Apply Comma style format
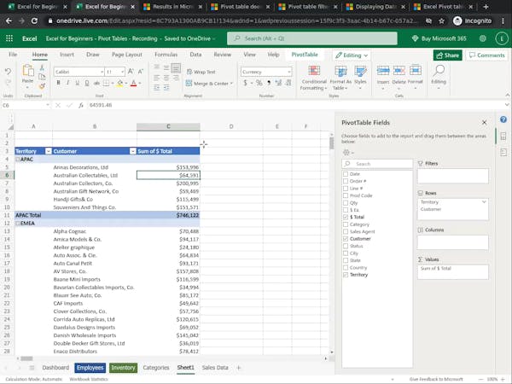The height and width of the screenshot is (384, 512). click(269, 83)
